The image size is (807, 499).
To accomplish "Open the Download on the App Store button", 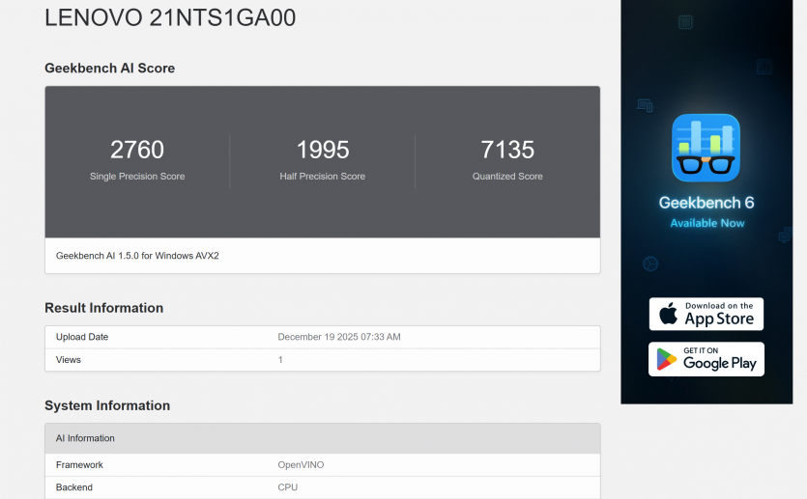I will tap(706, 314).
